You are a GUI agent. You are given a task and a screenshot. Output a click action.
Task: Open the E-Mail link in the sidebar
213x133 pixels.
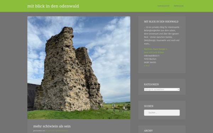tap(147, 66)
